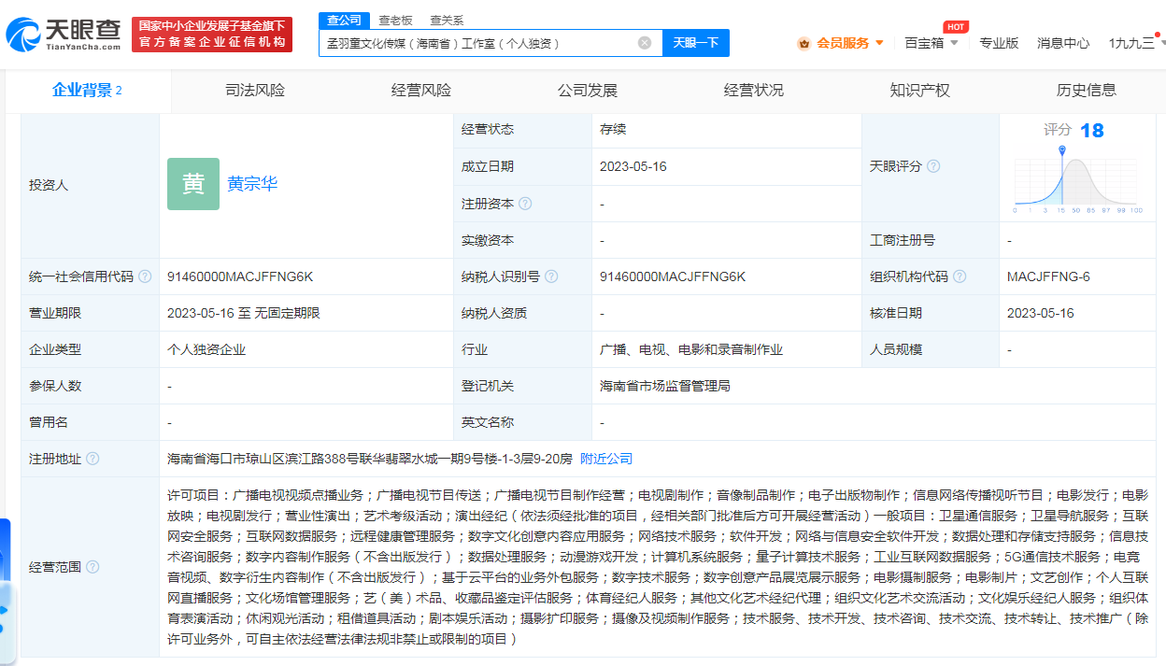Select the 查公司 search tab
The width and height of the screenshot is (1166, 666).
coord(344,20)
